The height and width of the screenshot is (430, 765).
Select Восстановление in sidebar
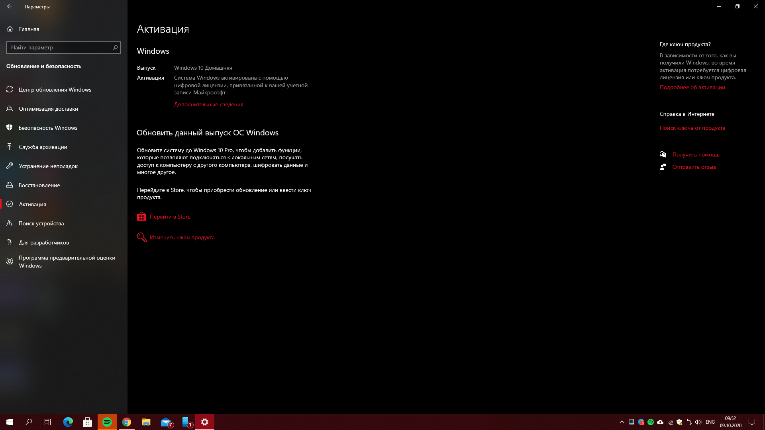point(64,185)
